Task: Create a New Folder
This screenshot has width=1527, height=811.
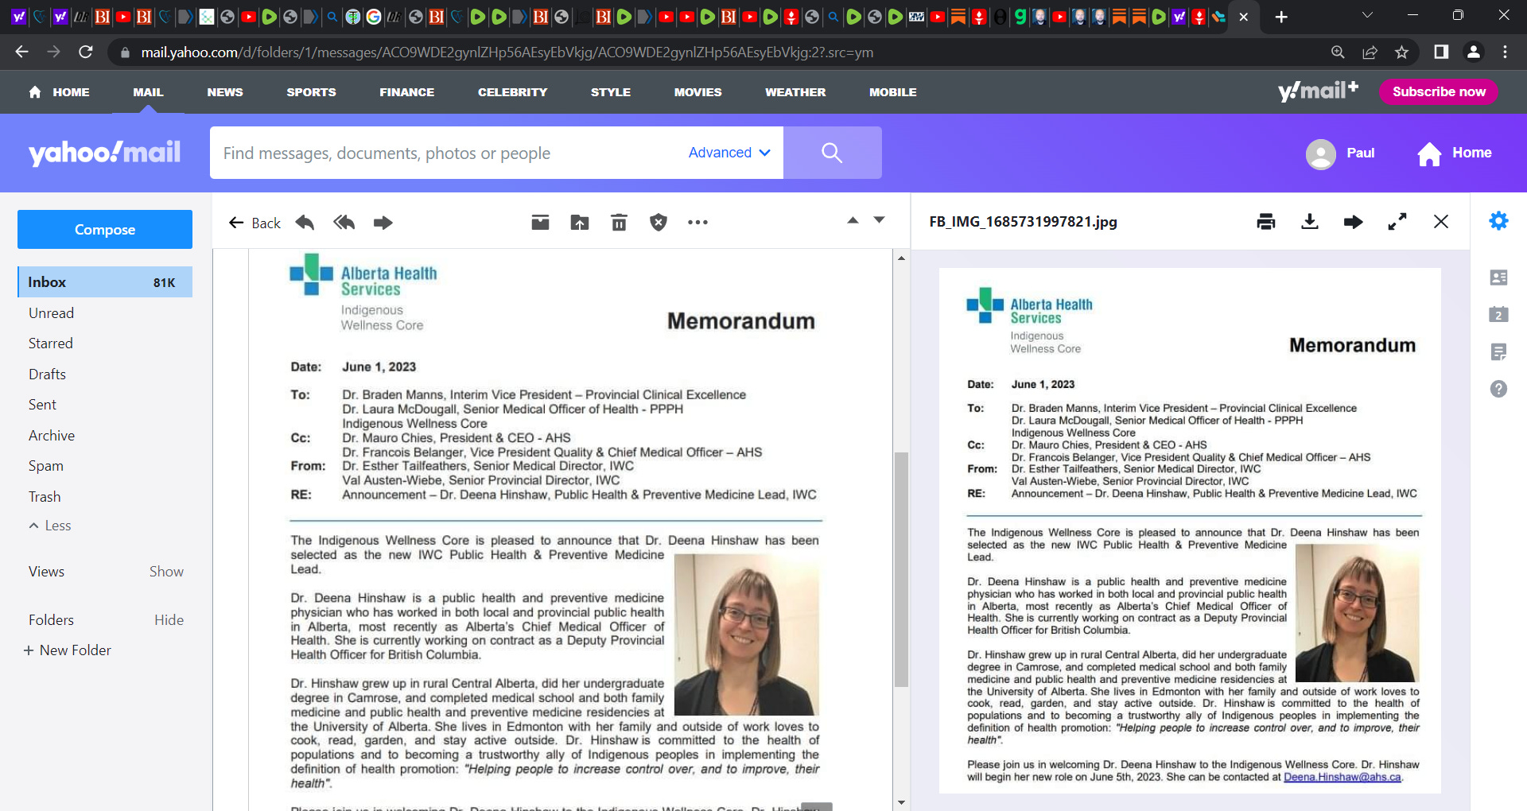Action: click(68, 650)
